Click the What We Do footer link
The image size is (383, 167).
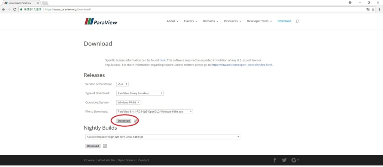pos(106,160)
